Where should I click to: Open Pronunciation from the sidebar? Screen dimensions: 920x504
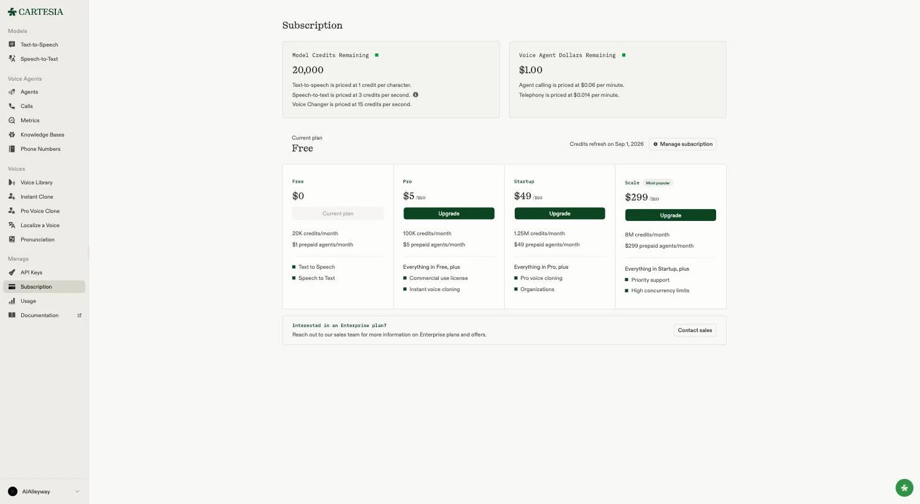[44, 240]
